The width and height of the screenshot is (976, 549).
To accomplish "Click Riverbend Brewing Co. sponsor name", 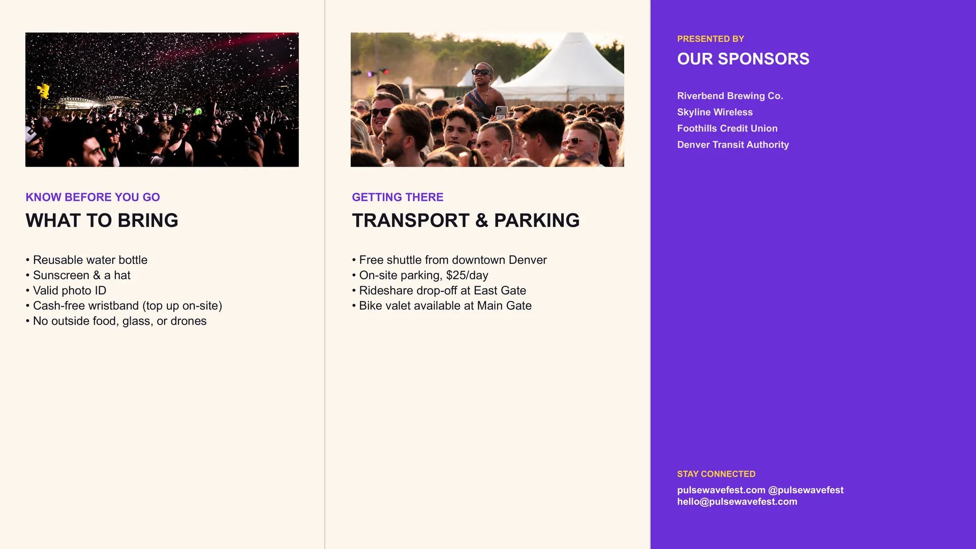I will coord(730,96).
